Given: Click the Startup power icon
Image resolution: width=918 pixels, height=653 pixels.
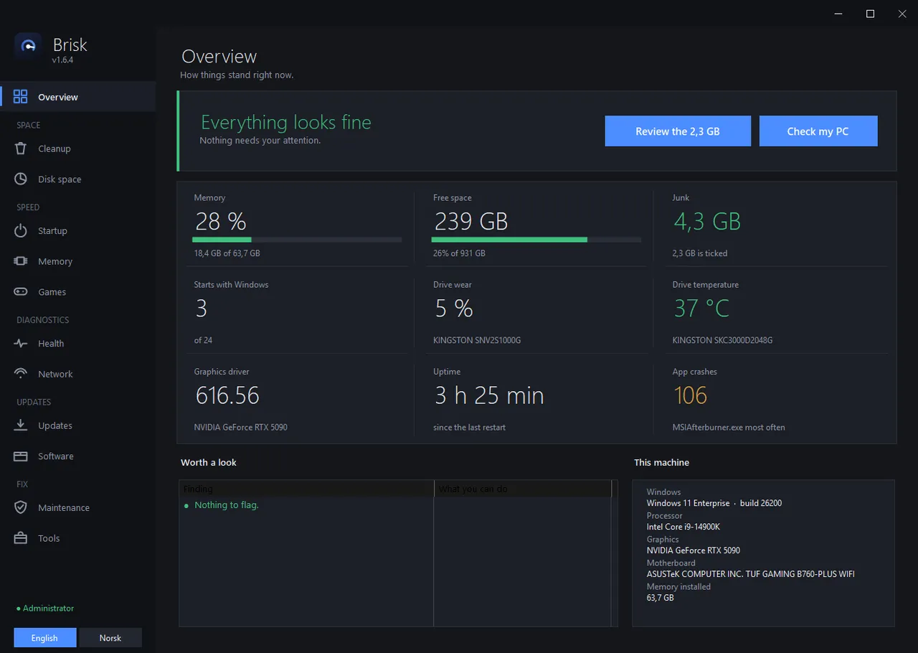Looking at the screenshot, I should tap(21, 231).
